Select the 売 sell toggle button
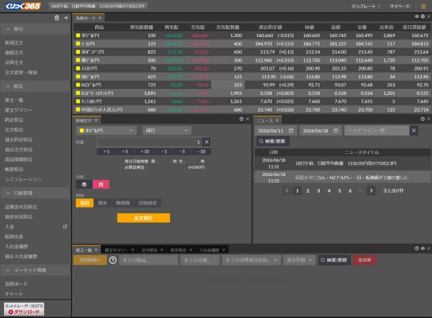This screenshot has height=318, width=432. pyautogui.click(x=84, y=185)
